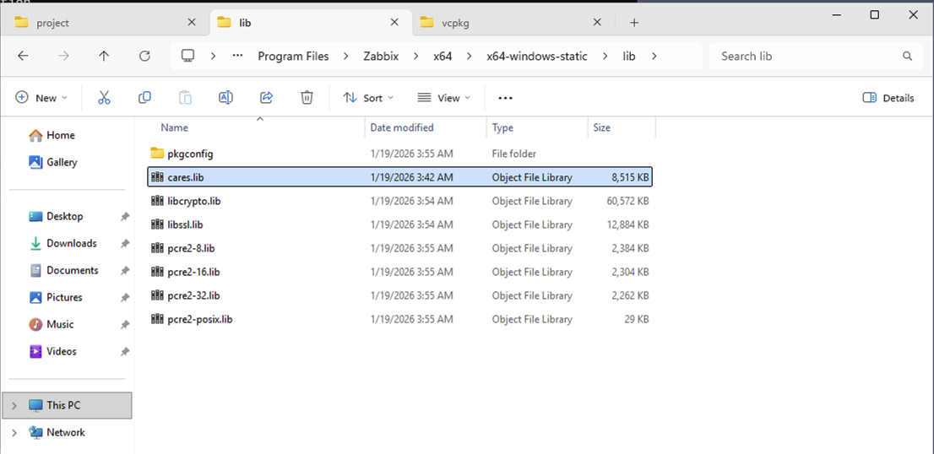
Task: Click the Copy icon in toolbar
Action: coord(144,98)
